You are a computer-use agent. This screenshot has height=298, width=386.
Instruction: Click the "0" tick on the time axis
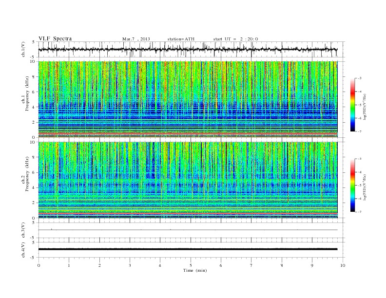coord(39,265)
